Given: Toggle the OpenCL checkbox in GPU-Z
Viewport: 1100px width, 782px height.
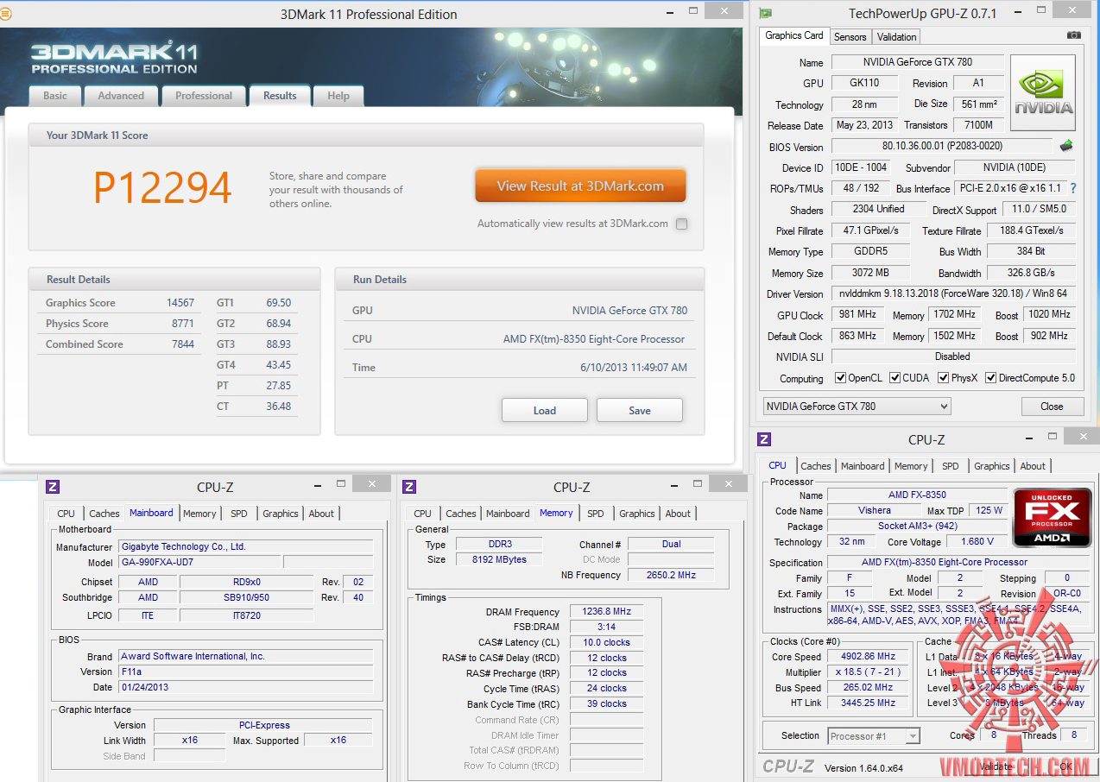Looking at the screenshot, I should (840, 378).
